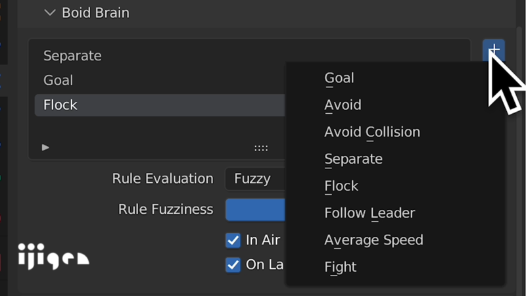Collapse the Boid Brain panel
Screen dimensions: 526x296
point(50,12)
